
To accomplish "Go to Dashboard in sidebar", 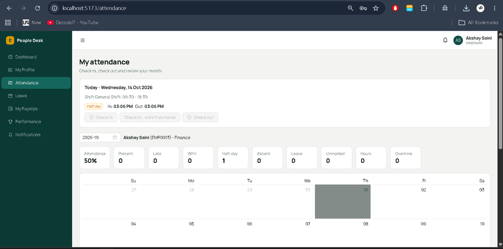I will point(36,57).
